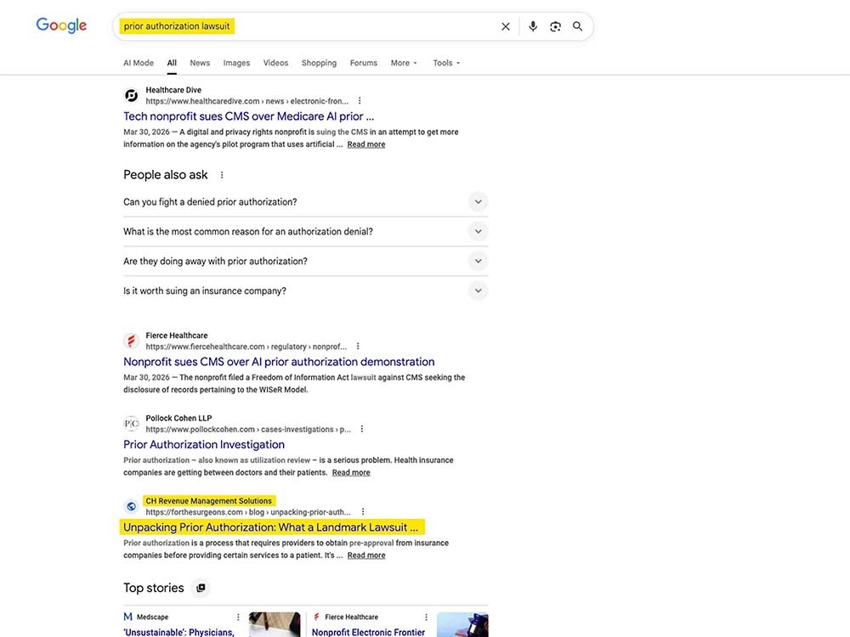Open 'Tech nonprofit sues CMS over Medicare AI prior' result
The width and height of the screenshot is (850, 637).
[x=248, y=116]
